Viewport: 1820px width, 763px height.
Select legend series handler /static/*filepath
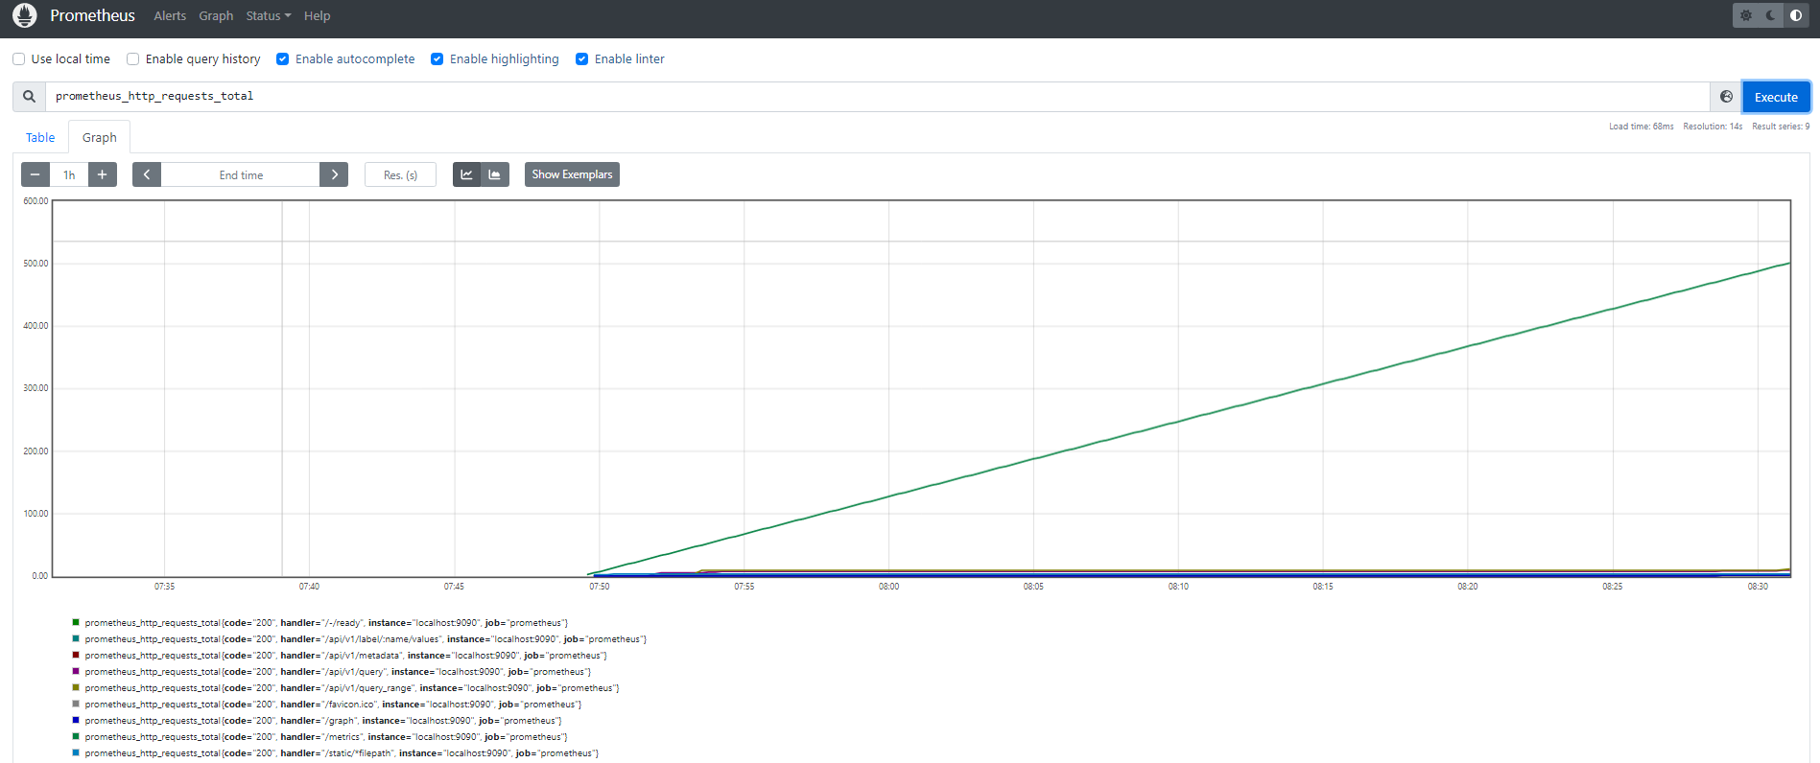pos(342,753)
